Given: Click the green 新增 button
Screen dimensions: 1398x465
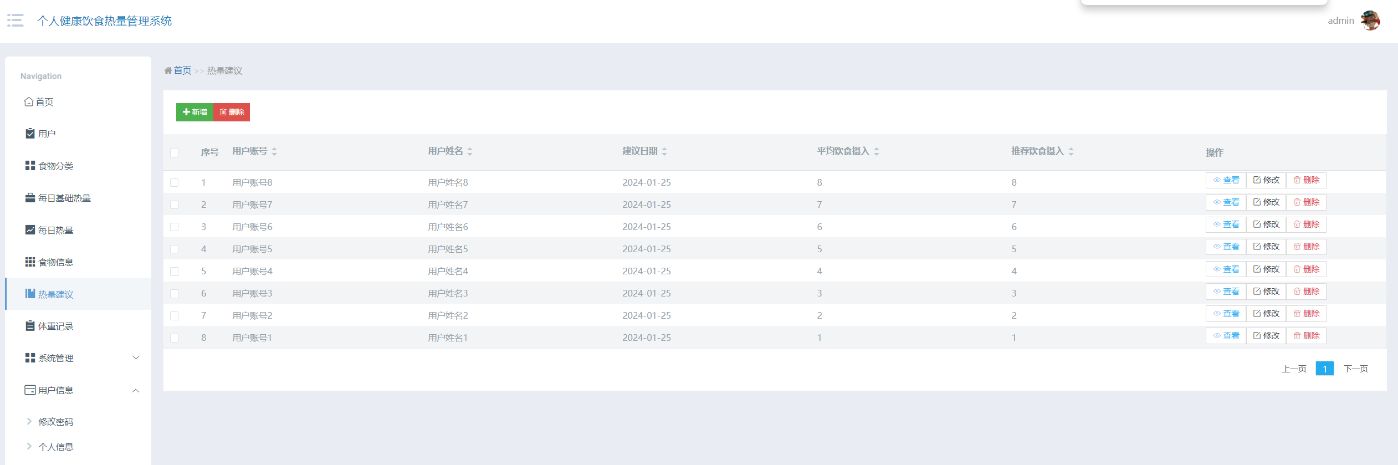Looking at the screenshot, I should (194, 112).
